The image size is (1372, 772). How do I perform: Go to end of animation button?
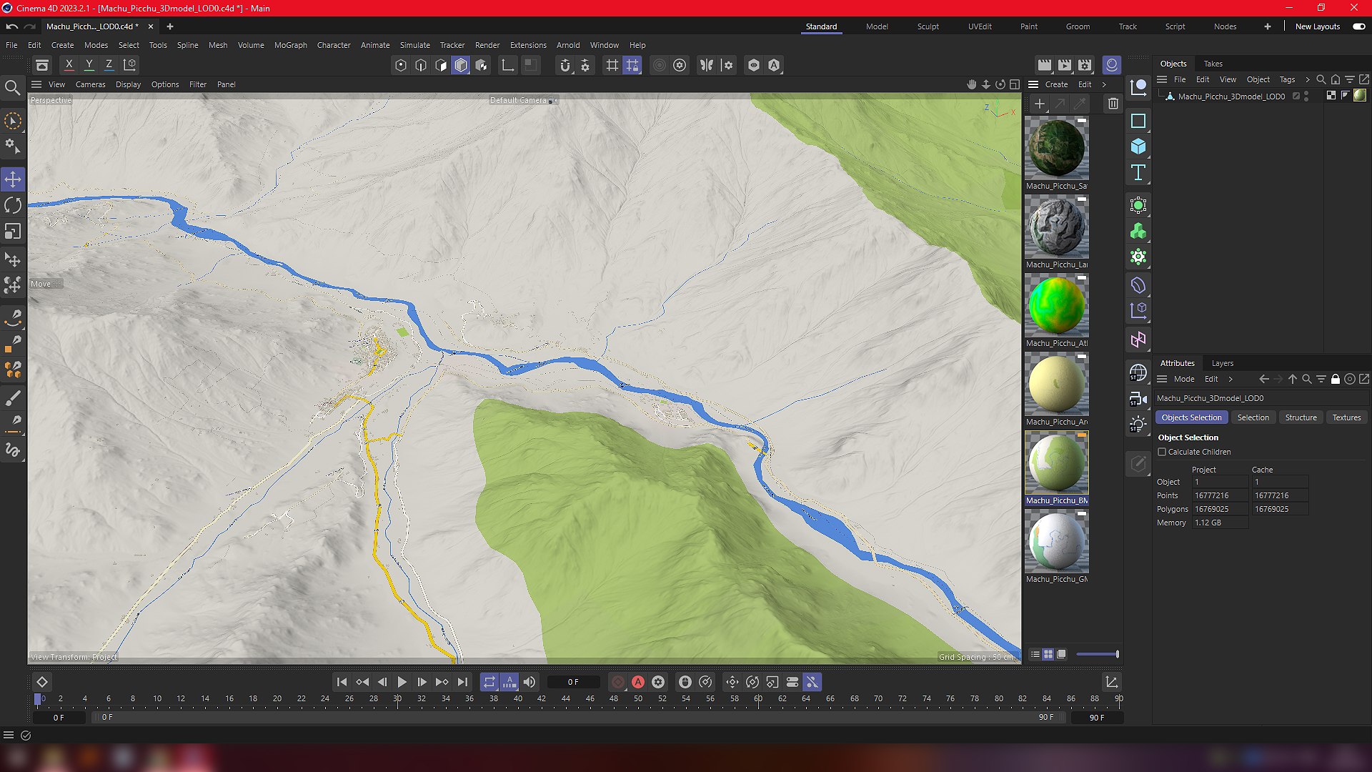[x=462, y=682]
